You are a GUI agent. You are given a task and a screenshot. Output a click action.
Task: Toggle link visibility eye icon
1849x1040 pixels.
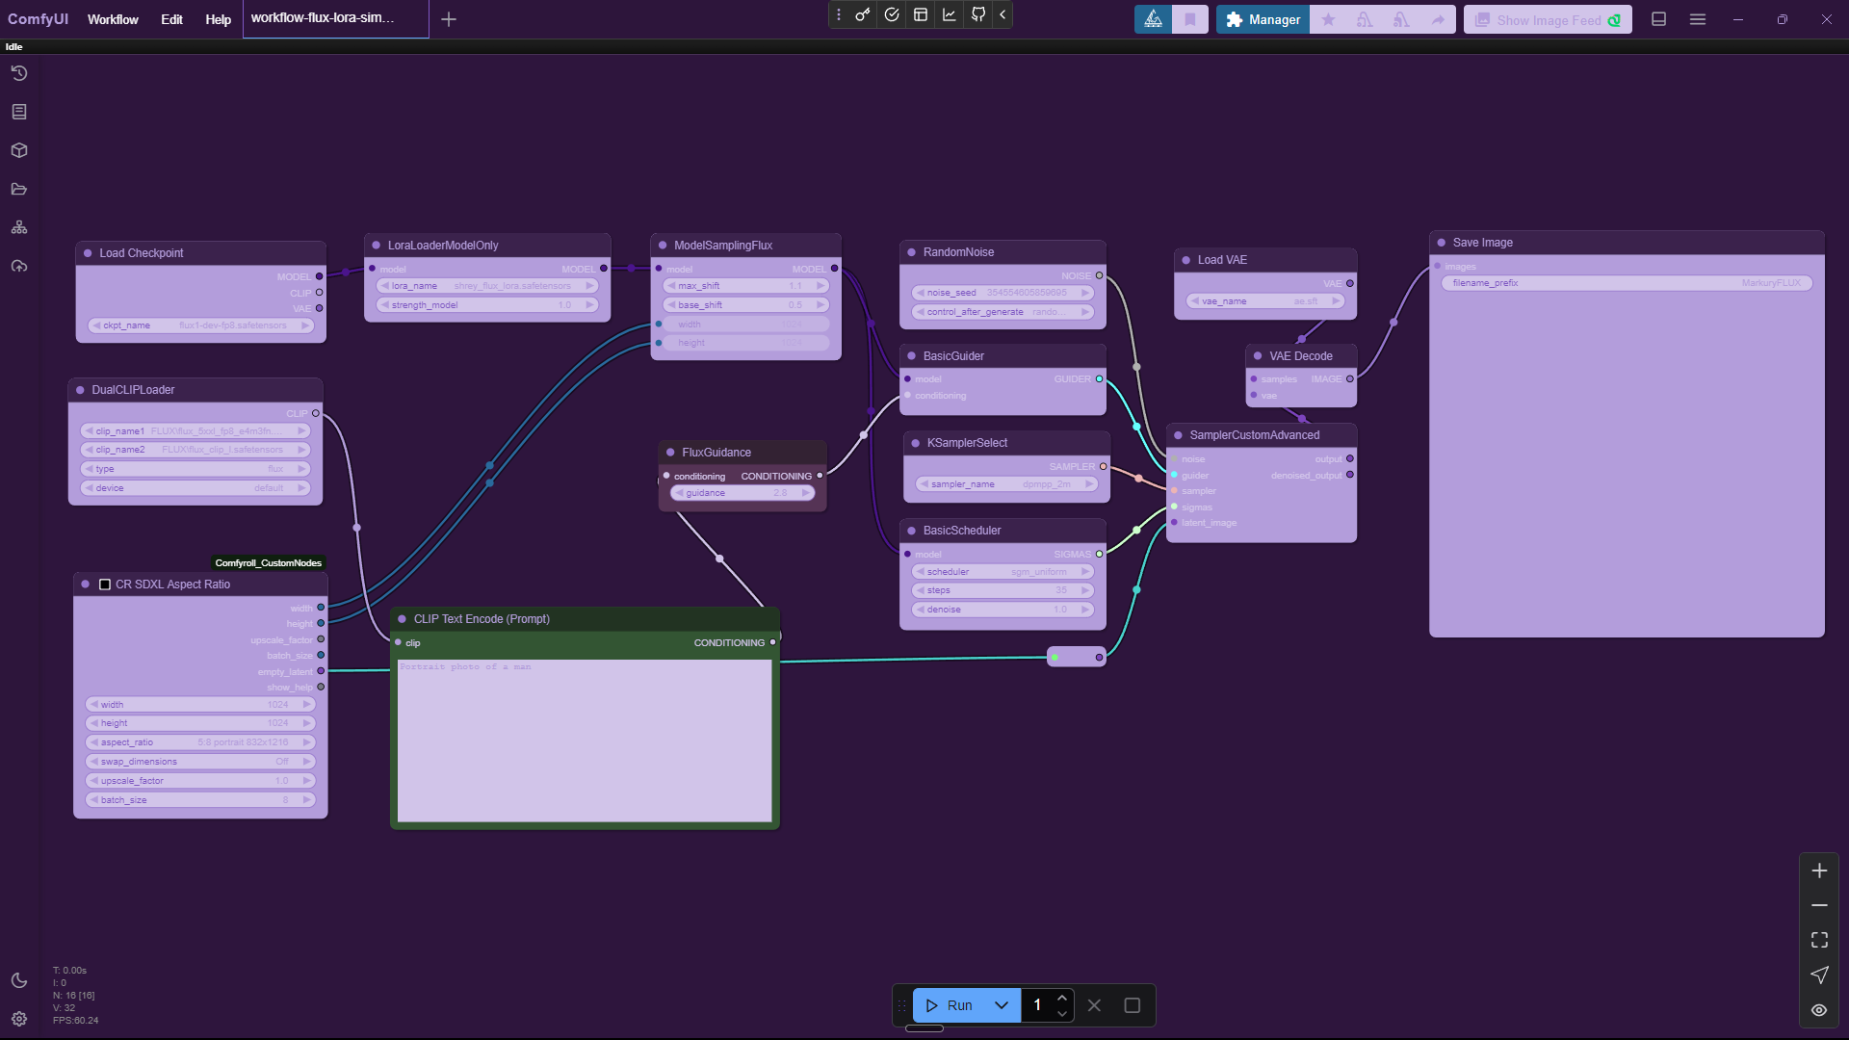click(1819, 1010)
